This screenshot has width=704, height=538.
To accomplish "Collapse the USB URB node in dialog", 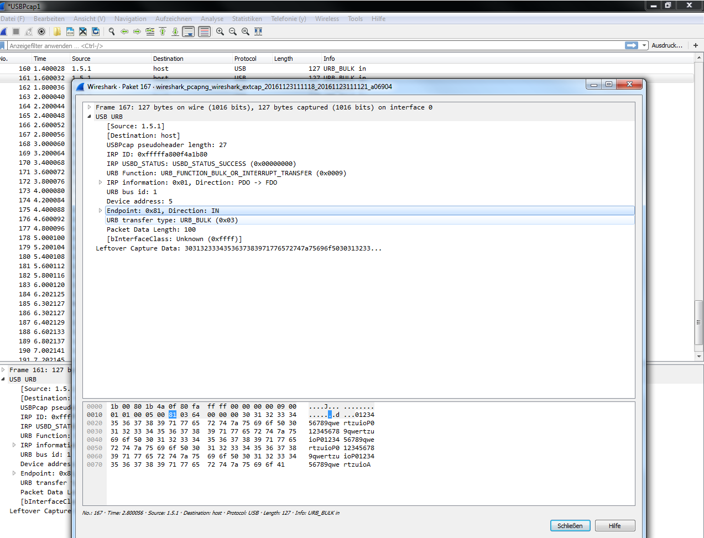I will click(89, 117).
